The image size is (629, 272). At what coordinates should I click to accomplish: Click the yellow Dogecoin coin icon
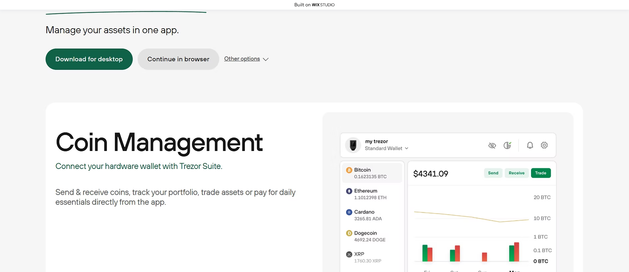click(x=349, y=233)
